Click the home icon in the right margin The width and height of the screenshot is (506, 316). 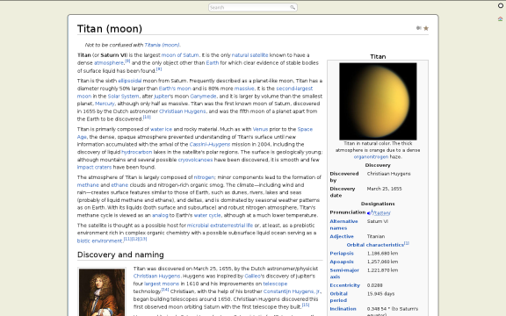point(500,19)
